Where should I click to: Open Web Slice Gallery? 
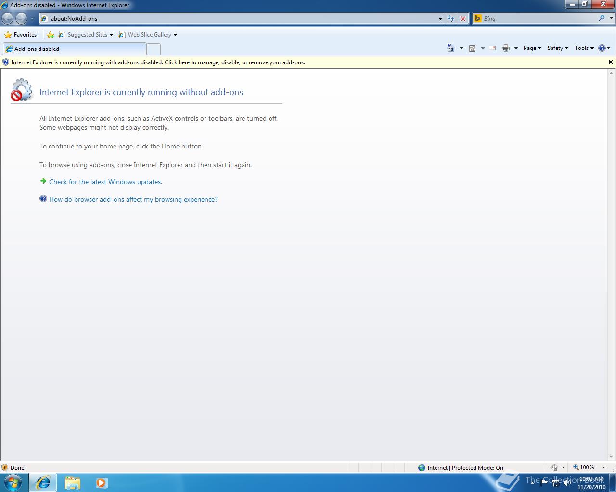(148, 35)
